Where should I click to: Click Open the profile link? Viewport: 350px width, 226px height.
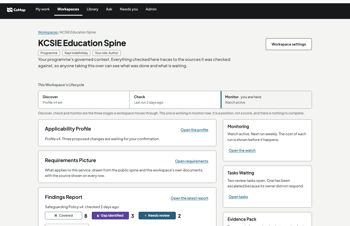[x=194, y=130]
